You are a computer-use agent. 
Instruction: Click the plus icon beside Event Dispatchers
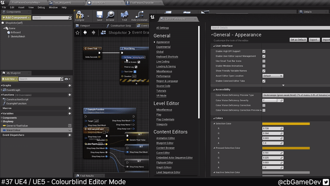(70, 135)
